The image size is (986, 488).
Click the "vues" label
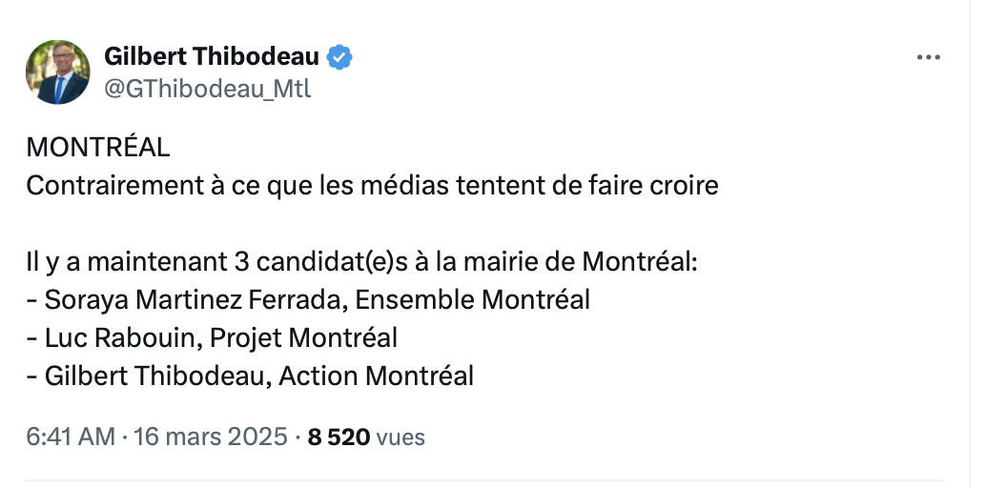coord(401,437)
